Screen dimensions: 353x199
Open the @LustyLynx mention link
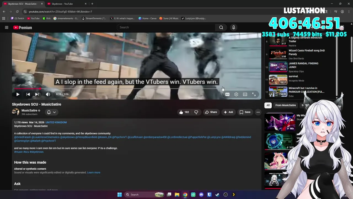coord(214,137)
